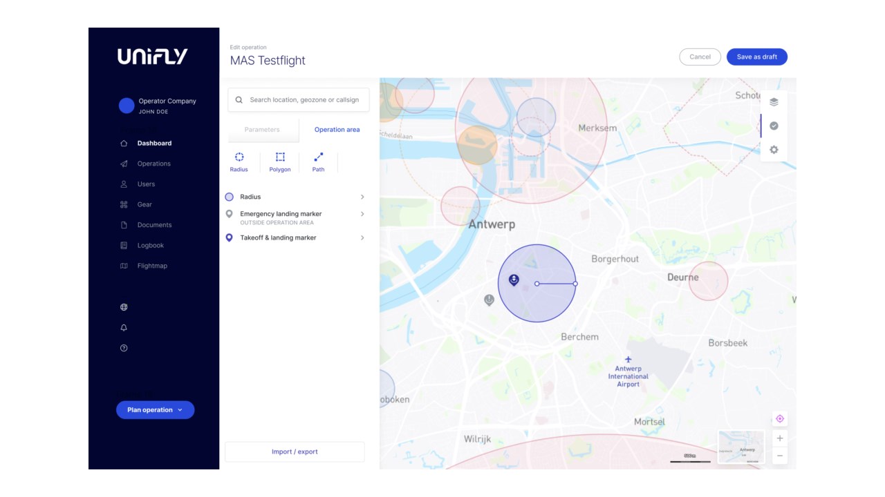Image resolution: width=885 pixels, height=497 pixels.
Task: Click the Operations paper-plane icon
Action: (x=124, y=164)
